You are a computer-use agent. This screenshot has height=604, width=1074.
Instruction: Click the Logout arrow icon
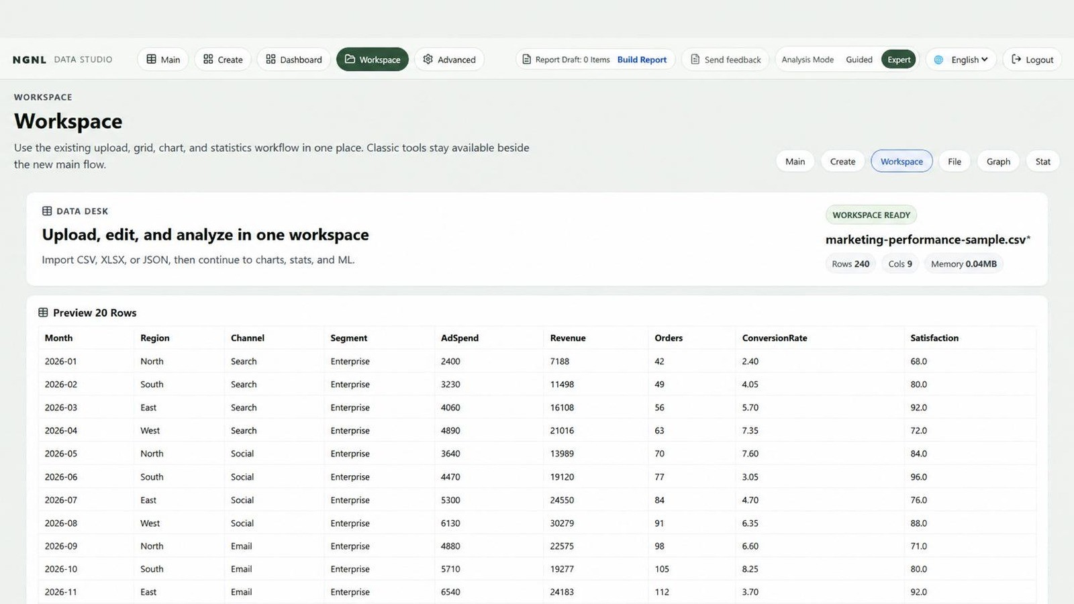(1016, 59)
